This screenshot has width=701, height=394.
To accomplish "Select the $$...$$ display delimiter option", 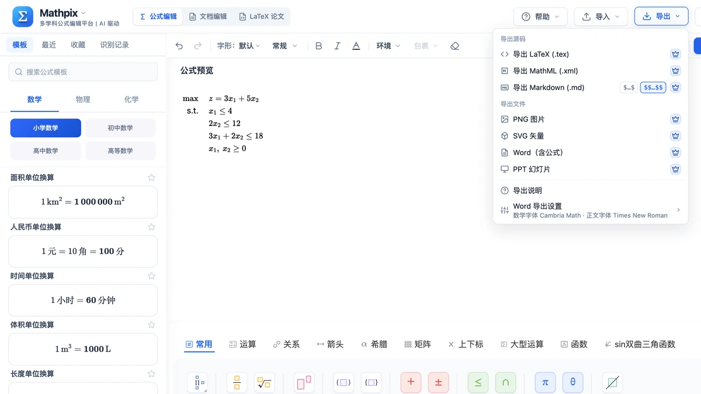I will pyautogui.click(x=653, y=88).
